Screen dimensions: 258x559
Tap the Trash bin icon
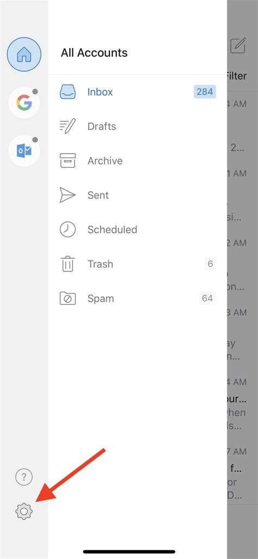[x=67, y=264]
